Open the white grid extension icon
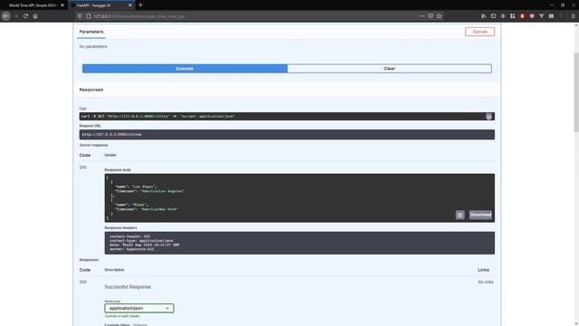The image size is (579, 326). coord(513,16)
